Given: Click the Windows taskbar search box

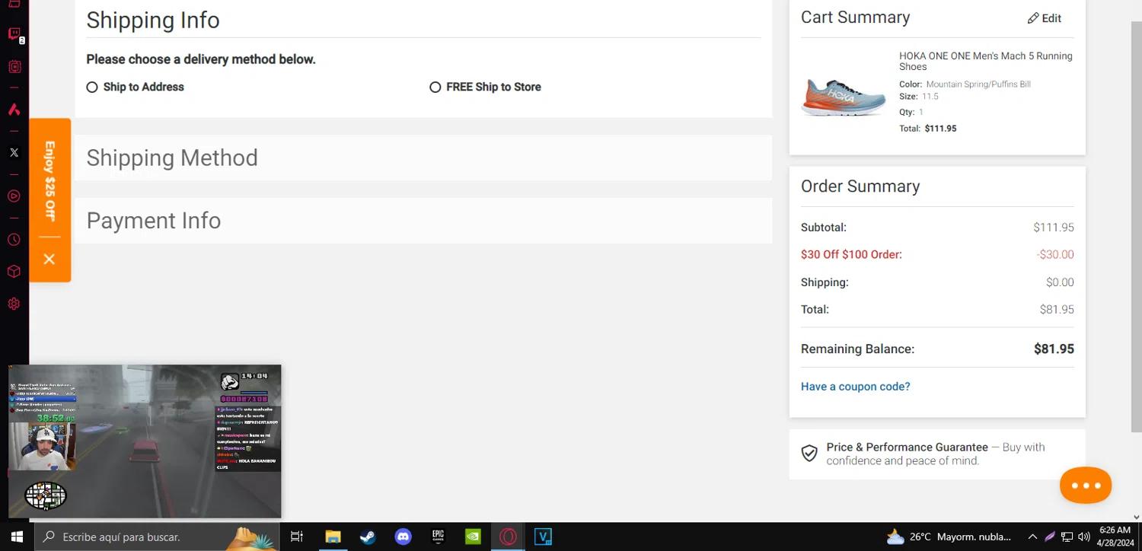Looking at the screenshot, I should point(145,537).
